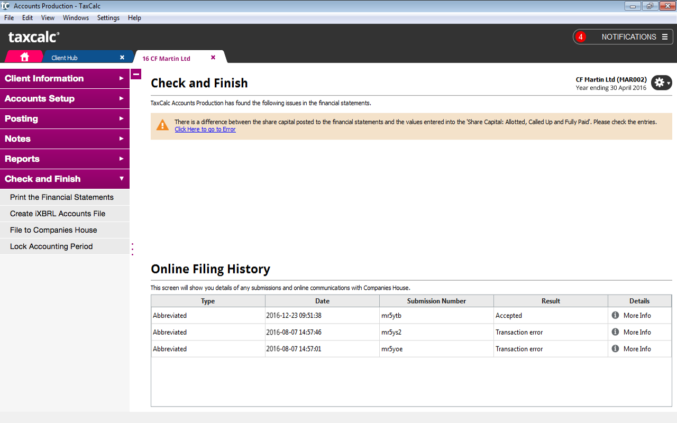The height and width of the screenshot is (423, 677).
Task: Click submission number mr5ytb
Action: [x=392, y=316]
